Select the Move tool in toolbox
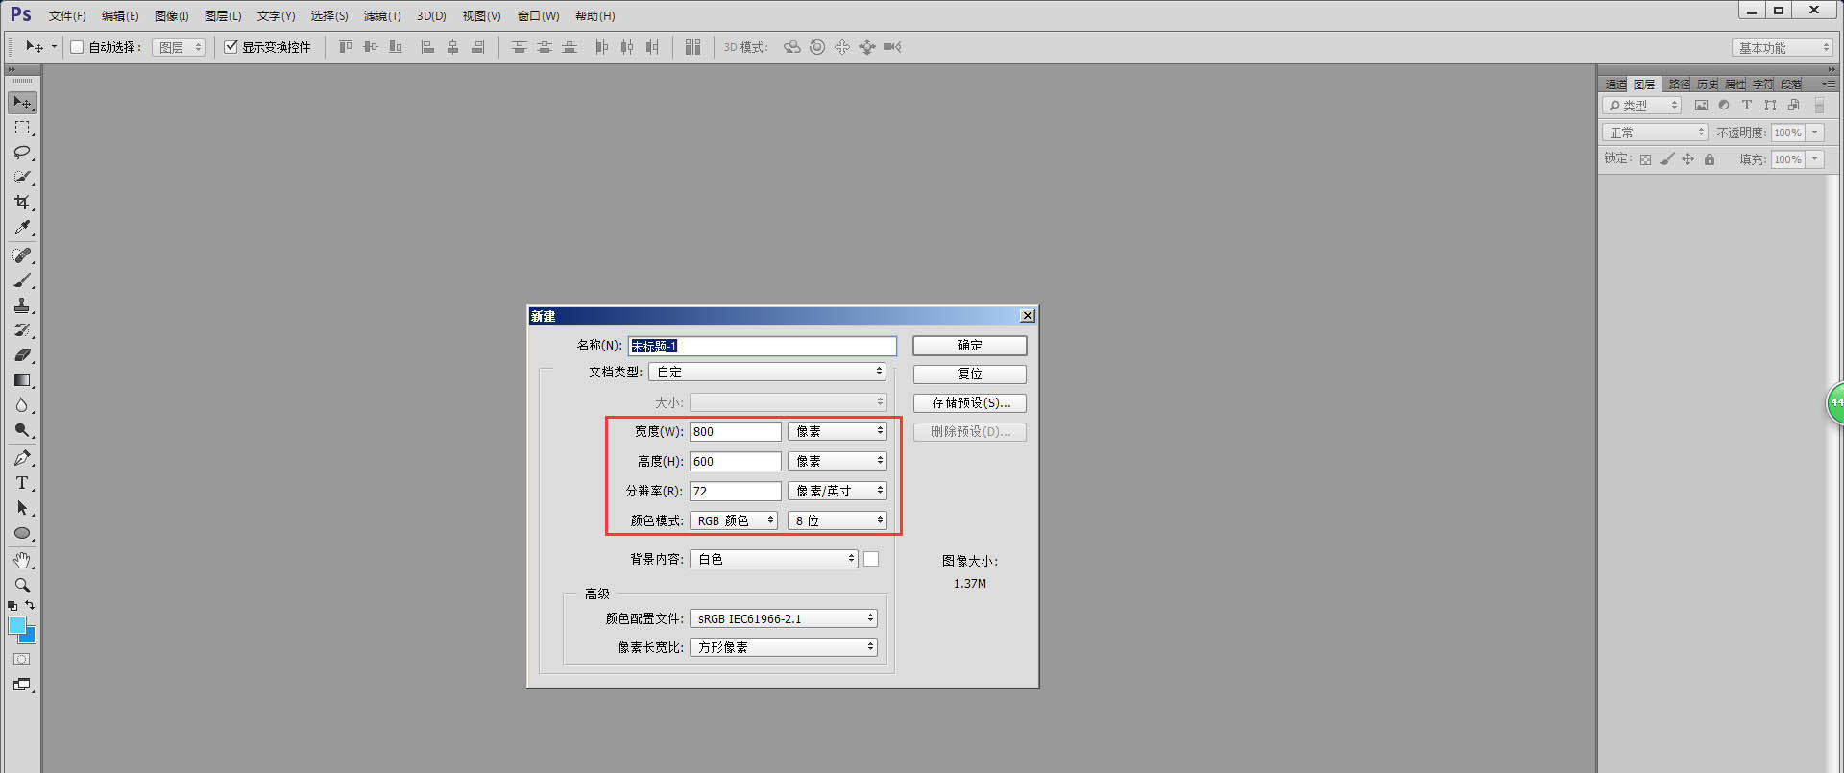Screen dimensions: 1844x773 point(22,103)
